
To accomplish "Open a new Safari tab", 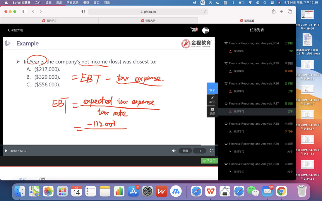I will coord(282,11).
